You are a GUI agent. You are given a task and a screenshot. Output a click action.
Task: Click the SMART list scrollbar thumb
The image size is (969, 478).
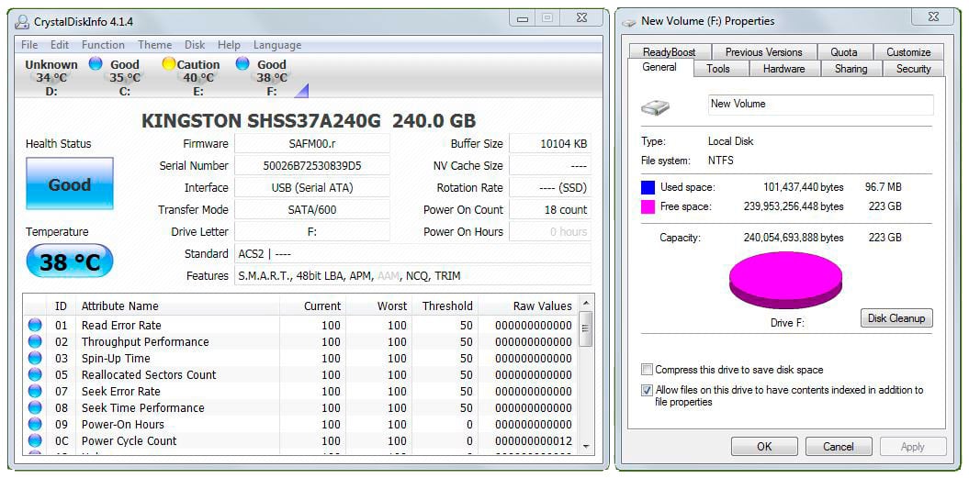(x=587, y=328)
